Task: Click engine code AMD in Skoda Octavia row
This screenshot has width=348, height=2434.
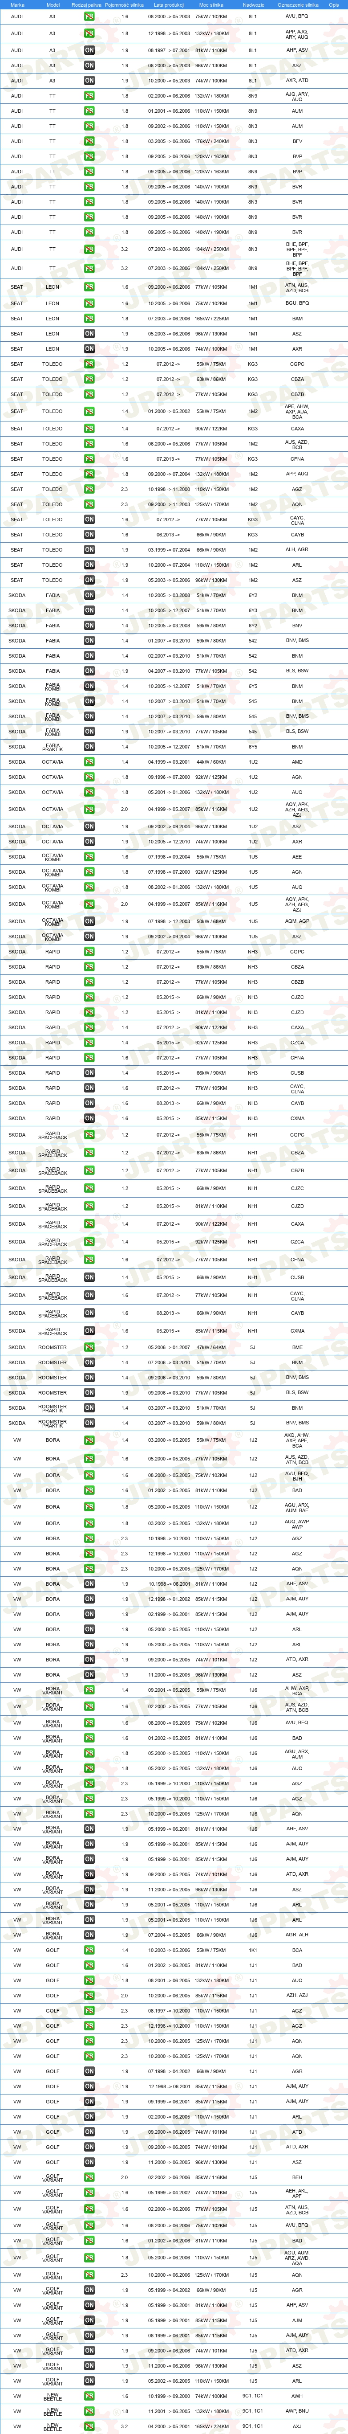Action: [297, 761]
